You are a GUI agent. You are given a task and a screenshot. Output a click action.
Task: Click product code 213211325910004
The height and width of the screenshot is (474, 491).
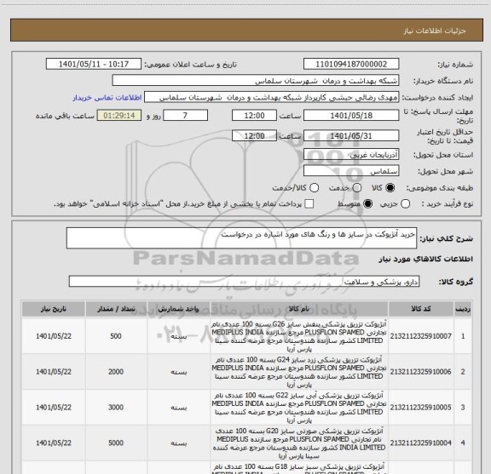tap(420, 443)
